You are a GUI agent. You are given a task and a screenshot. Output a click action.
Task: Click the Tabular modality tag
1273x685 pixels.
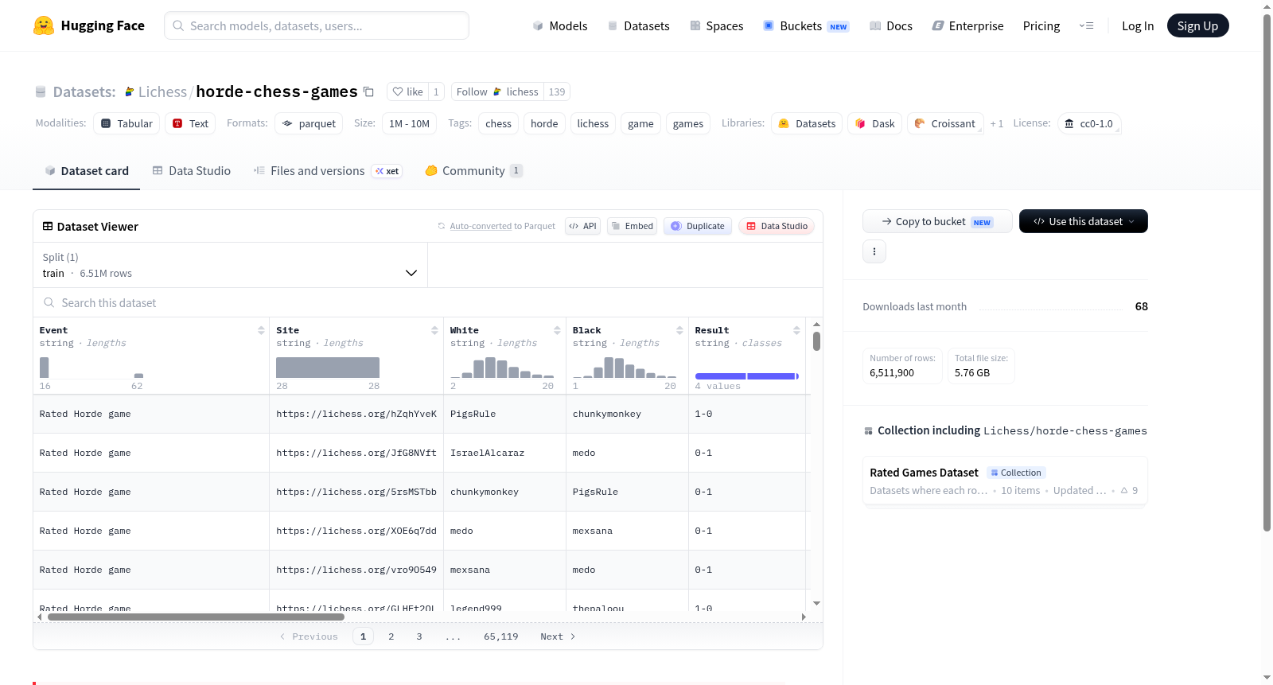coord(127,123)
